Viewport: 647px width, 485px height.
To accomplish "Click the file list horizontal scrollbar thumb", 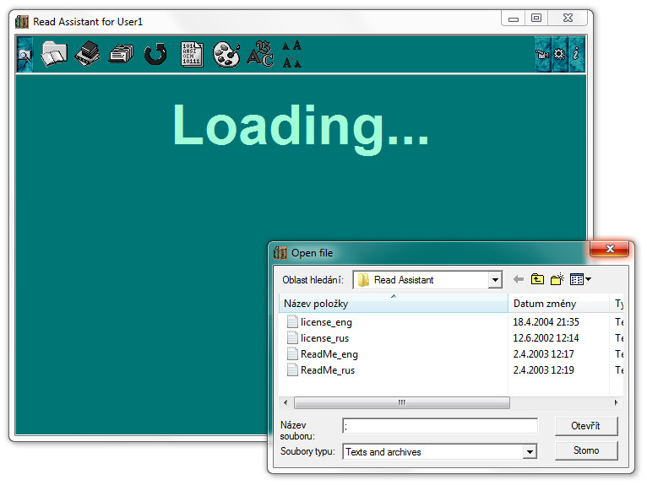I will point(402,402).
